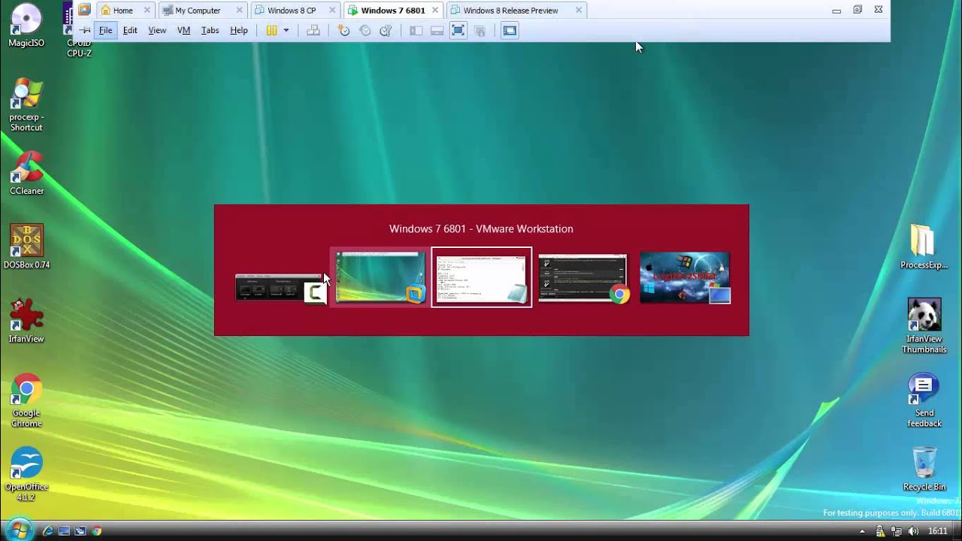Viewport: 962px width, 541px height.
Task: Open Internet Explorer from the taskbar
Action: tap(48, 530)
